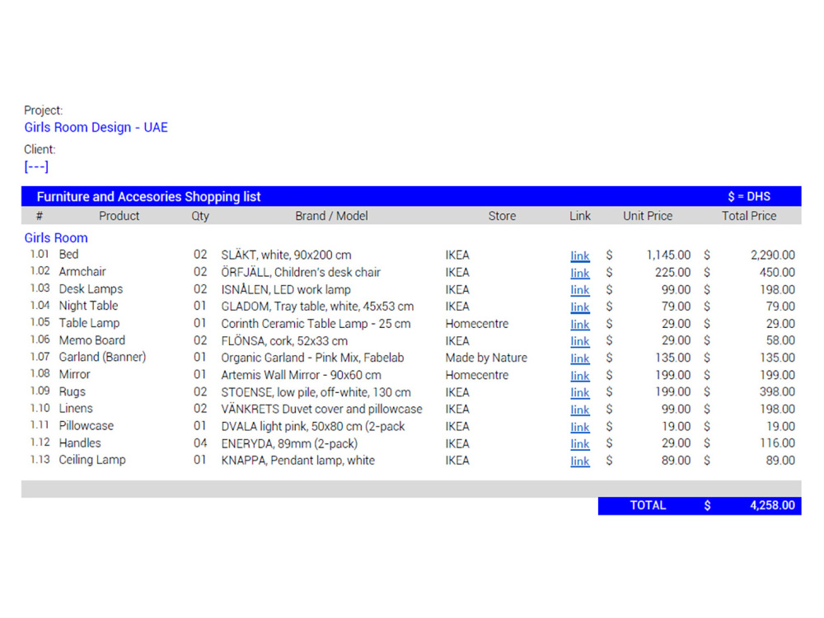This screenshot has width=824, height=618.
Task: Open the link for the Handles row
Action: pyautogui.click(x=579, y=443)
